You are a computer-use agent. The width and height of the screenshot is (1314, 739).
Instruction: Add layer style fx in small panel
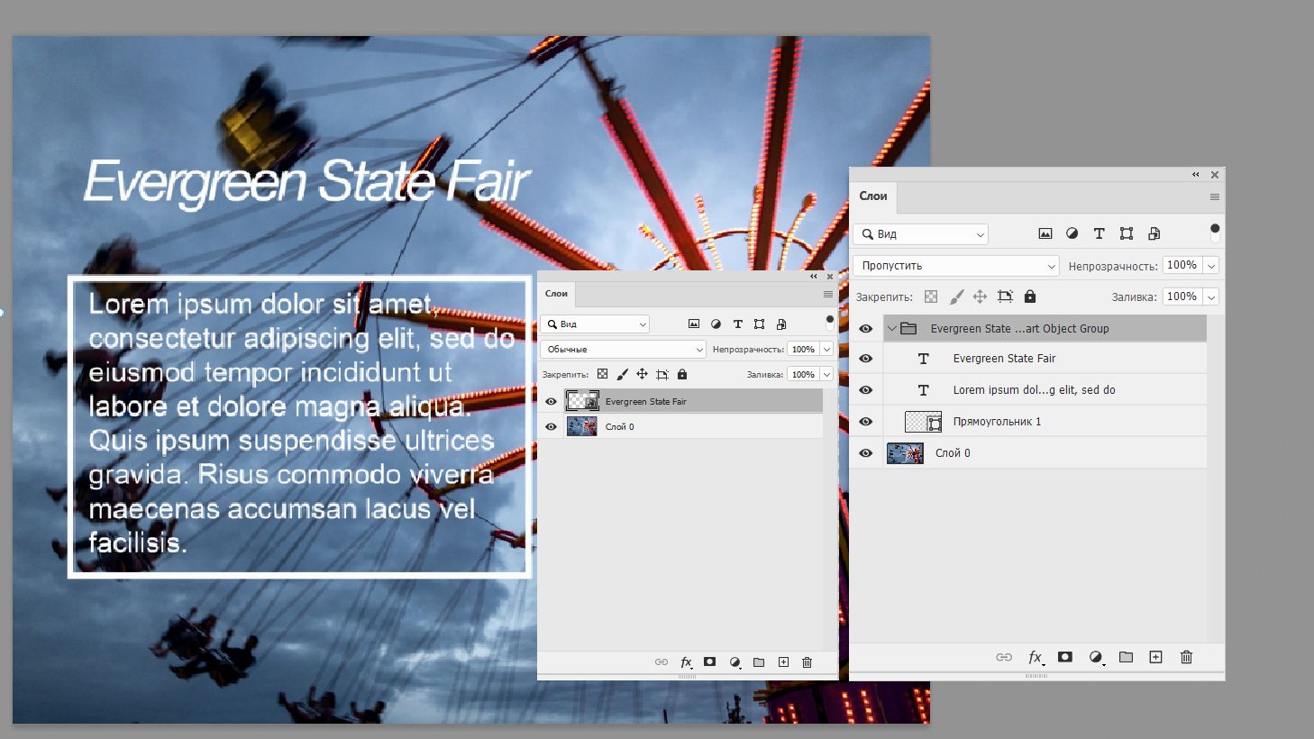click(x=686, y=661)
